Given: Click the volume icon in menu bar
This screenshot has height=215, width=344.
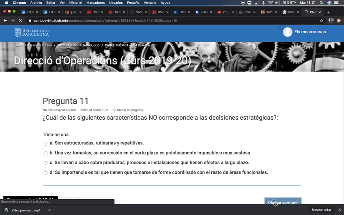Looking at the screenshot, I should (x=277, y=2).
